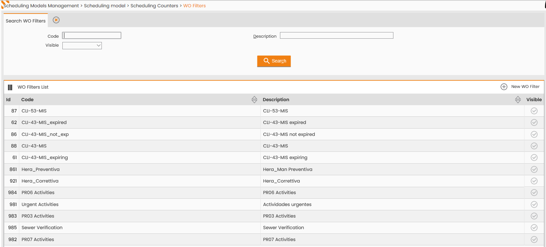Sort the list by Description column arrows
Screen dimensions: 546x247
click(x=518, y=100)
